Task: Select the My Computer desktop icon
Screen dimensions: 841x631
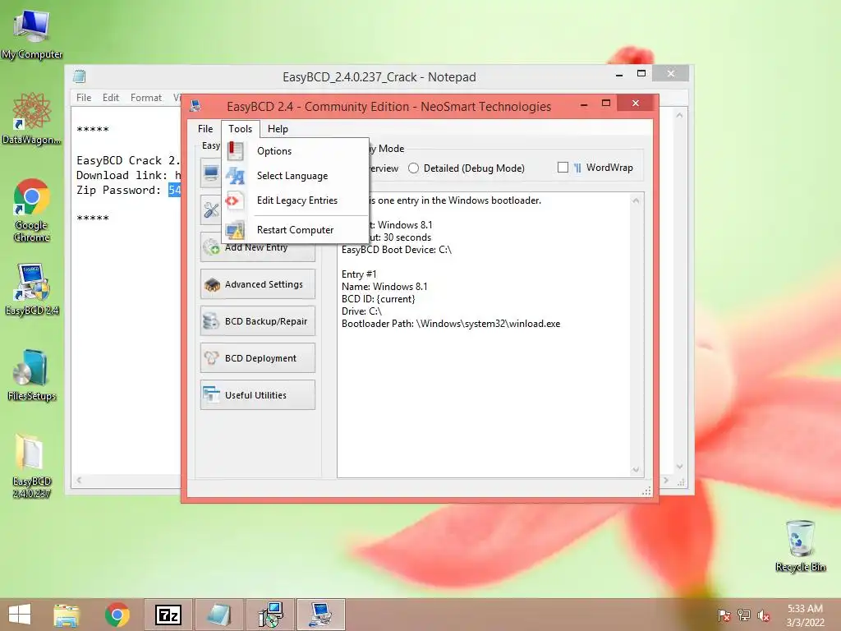Action: tap(32, 33)
